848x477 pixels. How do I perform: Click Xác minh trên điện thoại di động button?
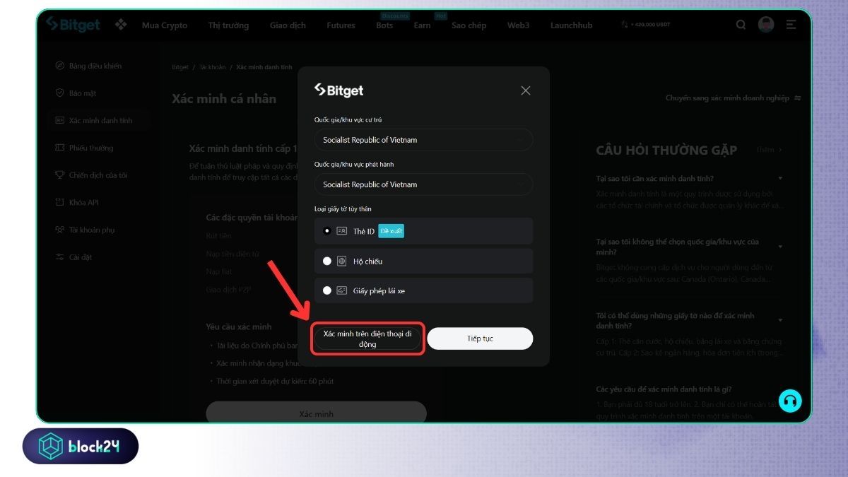coord(367,338)
